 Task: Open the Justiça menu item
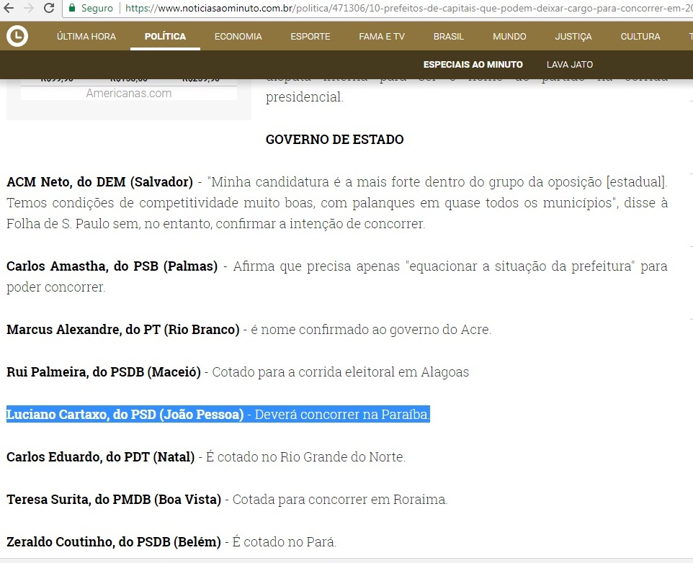(x=573, y=37)
